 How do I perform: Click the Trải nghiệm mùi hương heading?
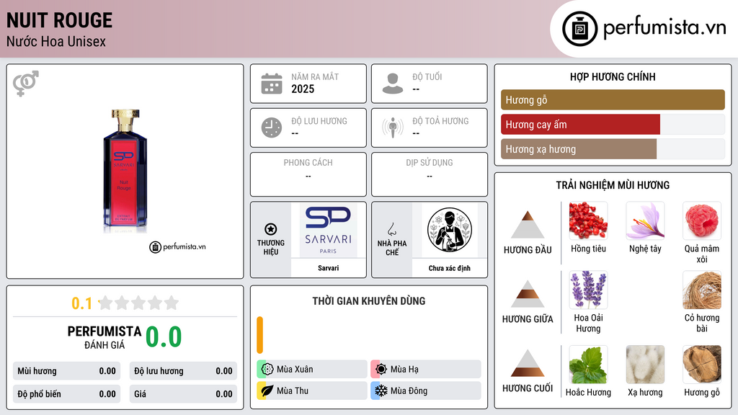pyautogui.click(x=613, y=185)
